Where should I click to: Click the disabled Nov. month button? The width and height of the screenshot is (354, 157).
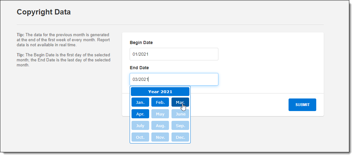coord(160,137)
